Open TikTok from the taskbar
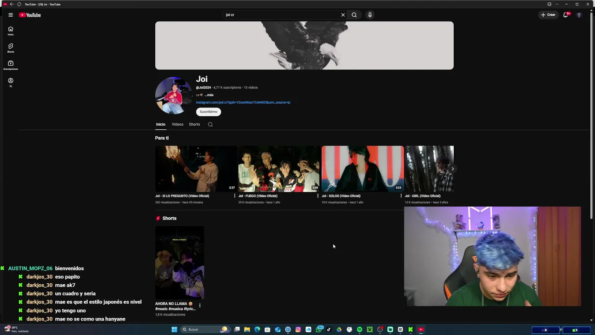The width and height of the screenshot is (595, 335). pyautogui.click(x=329, y=329)
